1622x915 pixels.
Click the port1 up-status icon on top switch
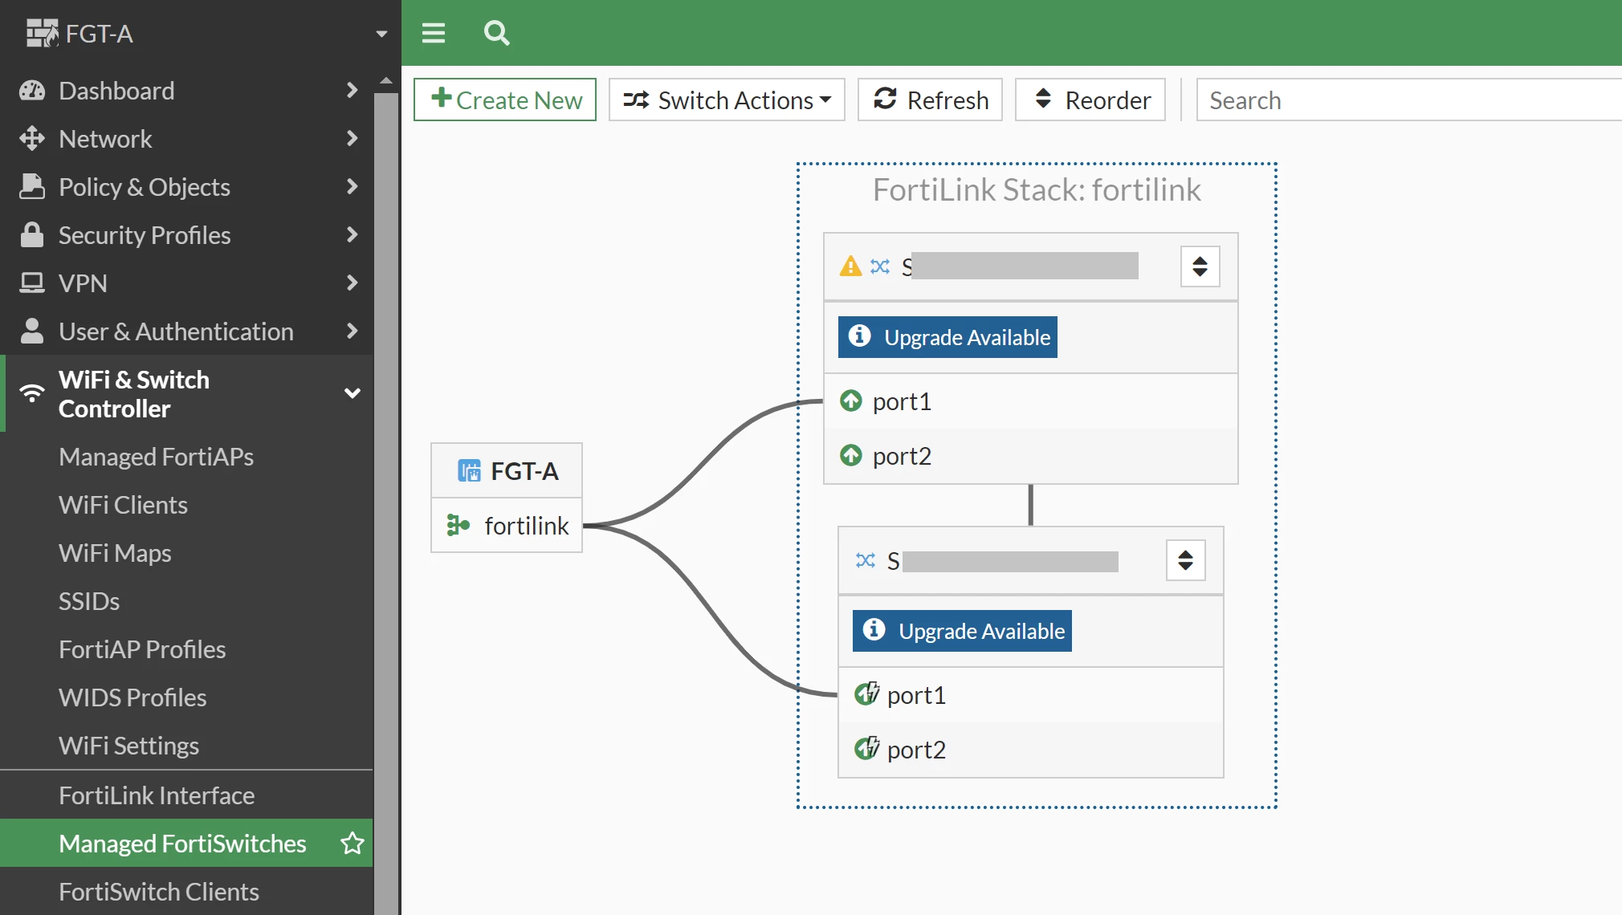851,401
